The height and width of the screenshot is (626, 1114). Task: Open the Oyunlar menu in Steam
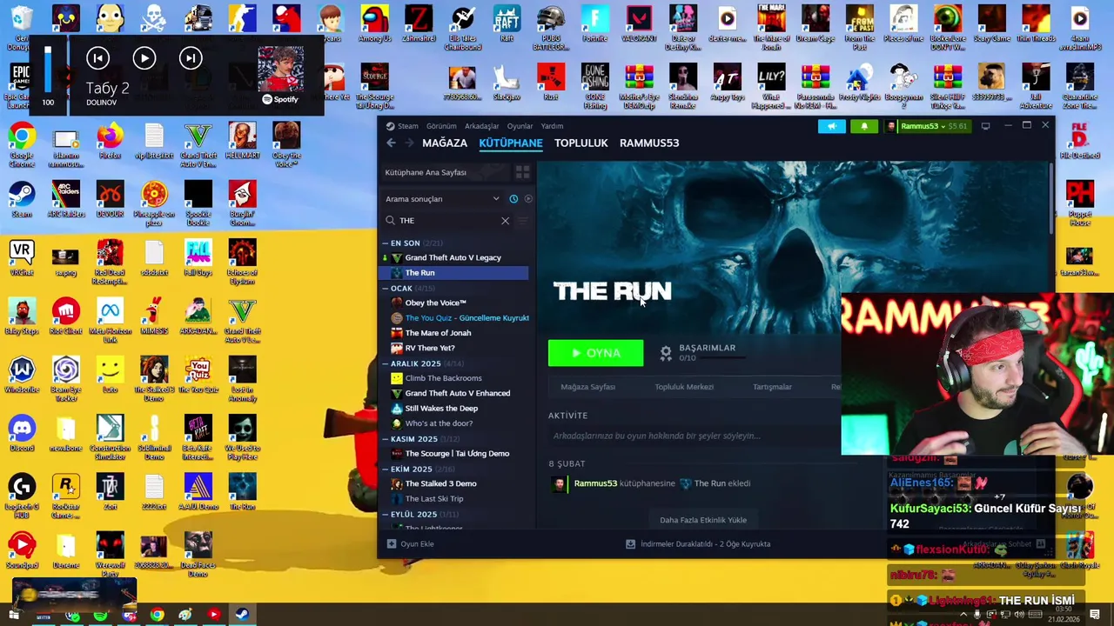[x=520, y=126]
